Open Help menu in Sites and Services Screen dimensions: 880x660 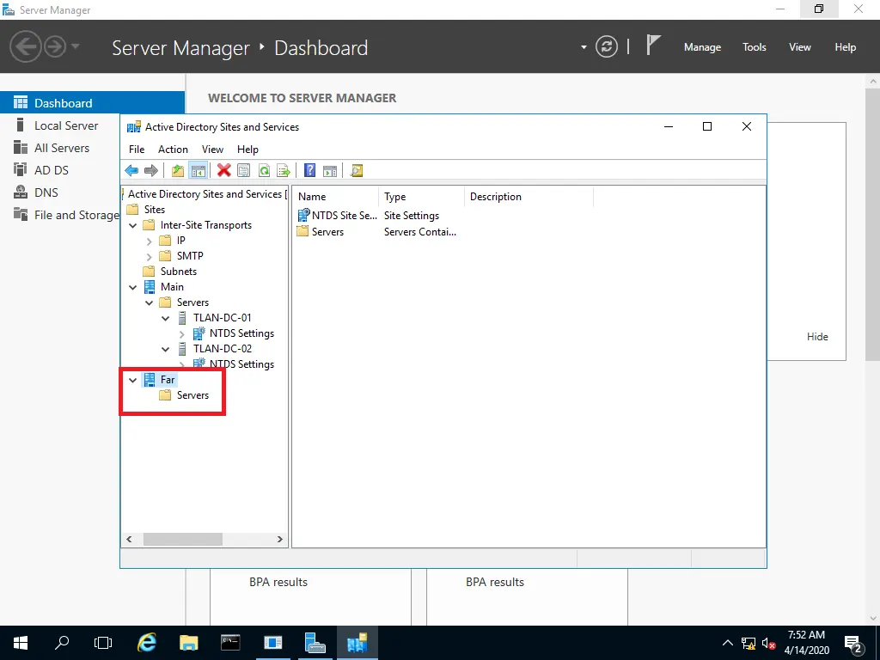pyautogui.click(x=247, y=150)
